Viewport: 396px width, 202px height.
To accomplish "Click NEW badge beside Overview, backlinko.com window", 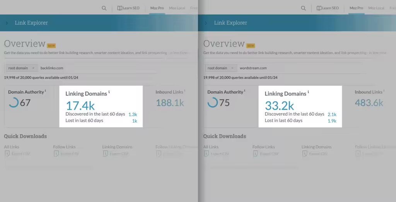I will (x=51, y=46).
